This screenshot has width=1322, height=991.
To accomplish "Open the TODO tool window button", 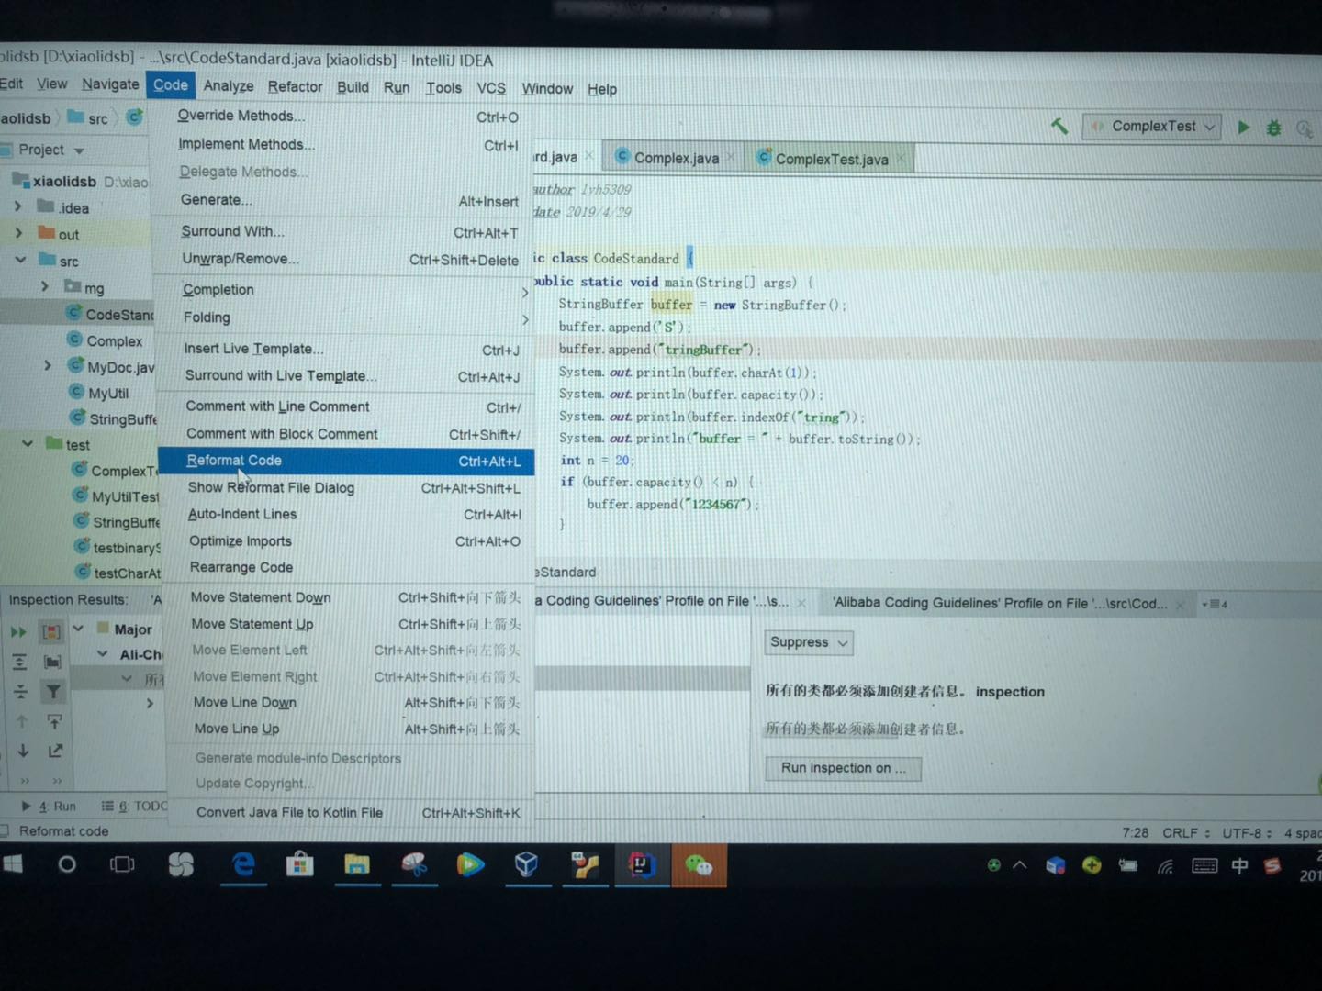I will tap(134, 807).
